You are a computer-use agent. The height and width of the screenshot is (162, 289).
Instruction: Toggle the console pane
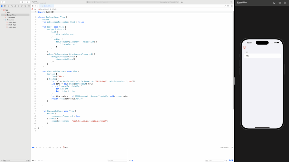click(x=232, y=161)
